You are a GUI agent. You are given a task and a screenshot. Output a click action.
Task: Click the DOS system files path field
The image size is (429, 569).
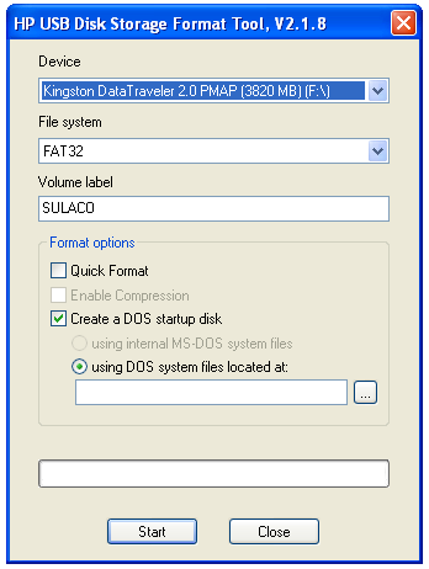coord(211,393)
